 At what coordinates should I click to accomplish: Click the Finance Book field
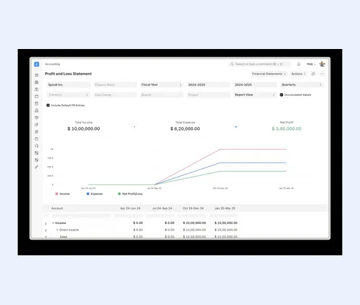(x=115, y=85)
